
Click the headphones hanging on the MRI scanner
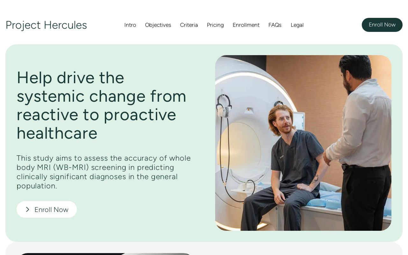tap(222, 105)
